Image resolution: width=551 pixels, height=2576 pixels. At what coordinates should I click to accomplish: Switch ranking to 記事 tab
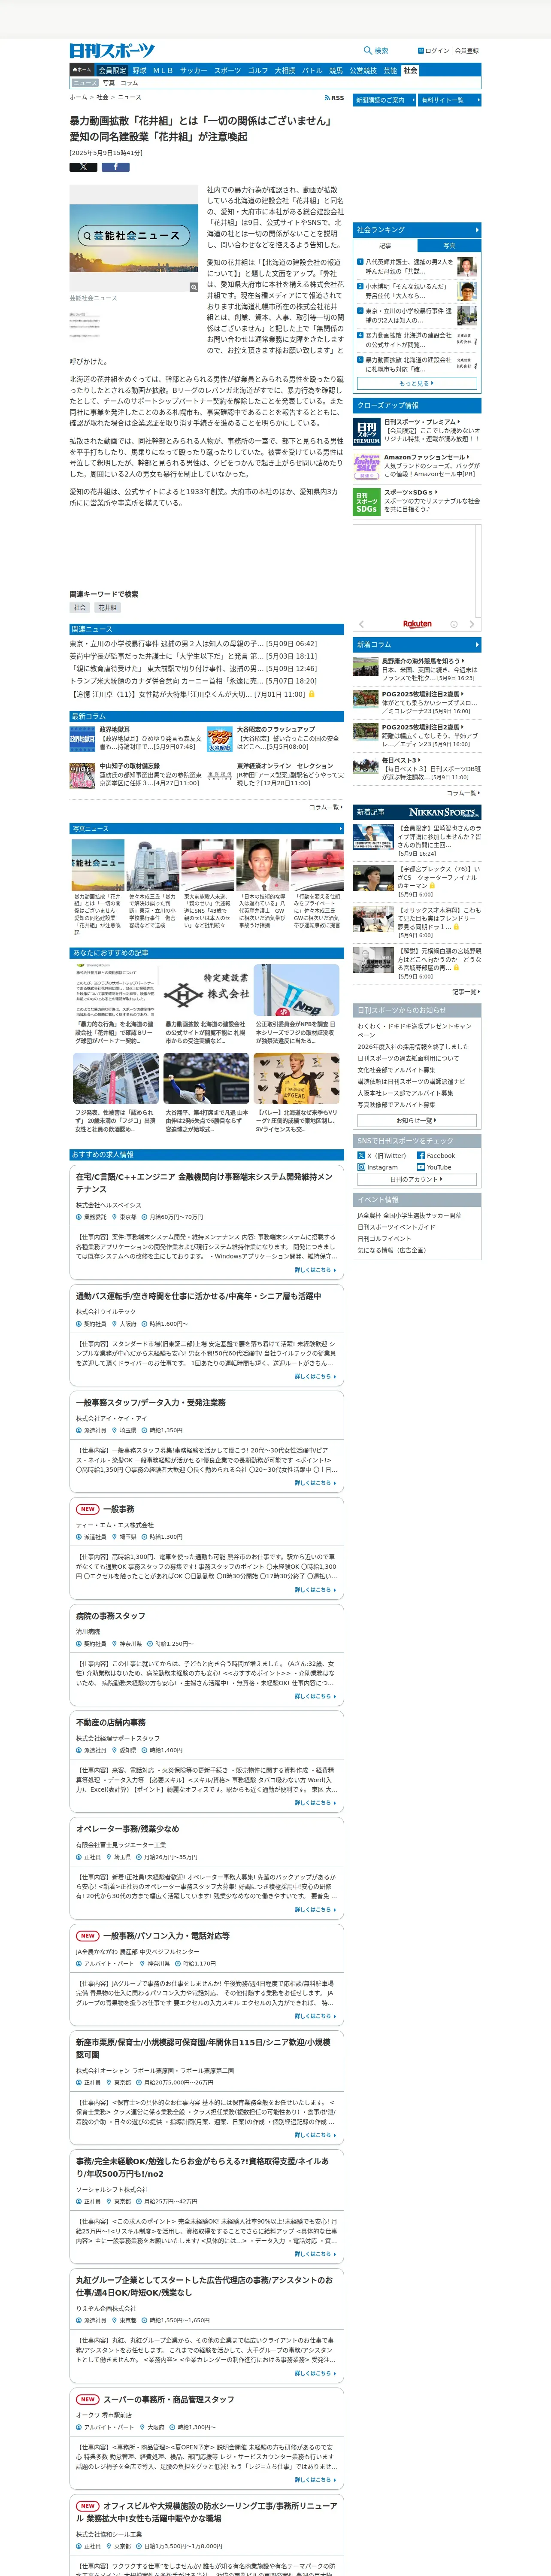[385, 246]
